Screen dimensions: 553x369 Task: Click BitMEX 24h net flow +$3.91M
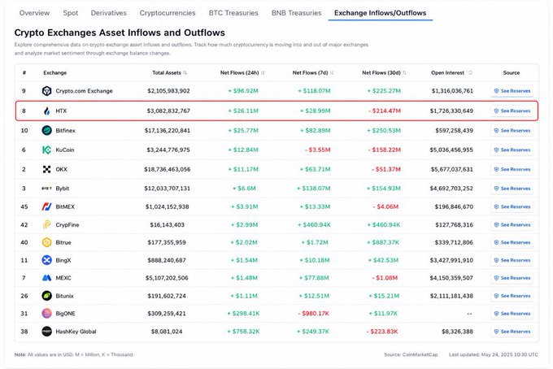245,207
